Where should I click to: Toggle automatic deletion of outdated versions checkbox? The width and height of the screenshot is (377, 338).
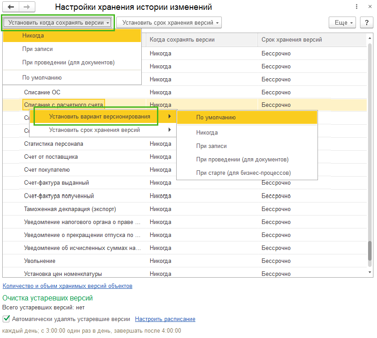coord(6,319)
